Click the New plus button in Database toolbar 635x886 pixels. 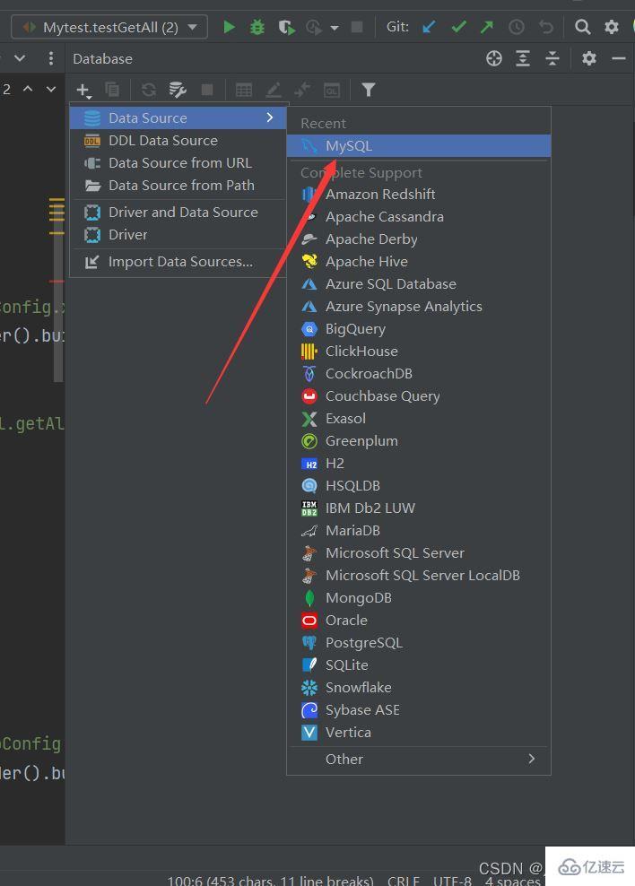(83, 90)
